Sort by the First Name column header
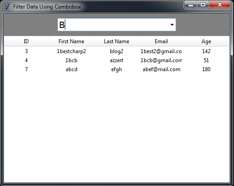Viewport: 234px width, 186px height. 71,41
